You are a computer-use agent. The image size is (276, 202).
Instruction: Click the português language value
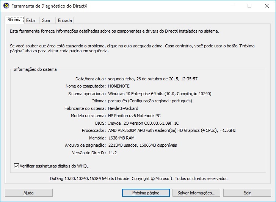pyautogui.click(x=150, y=101)
